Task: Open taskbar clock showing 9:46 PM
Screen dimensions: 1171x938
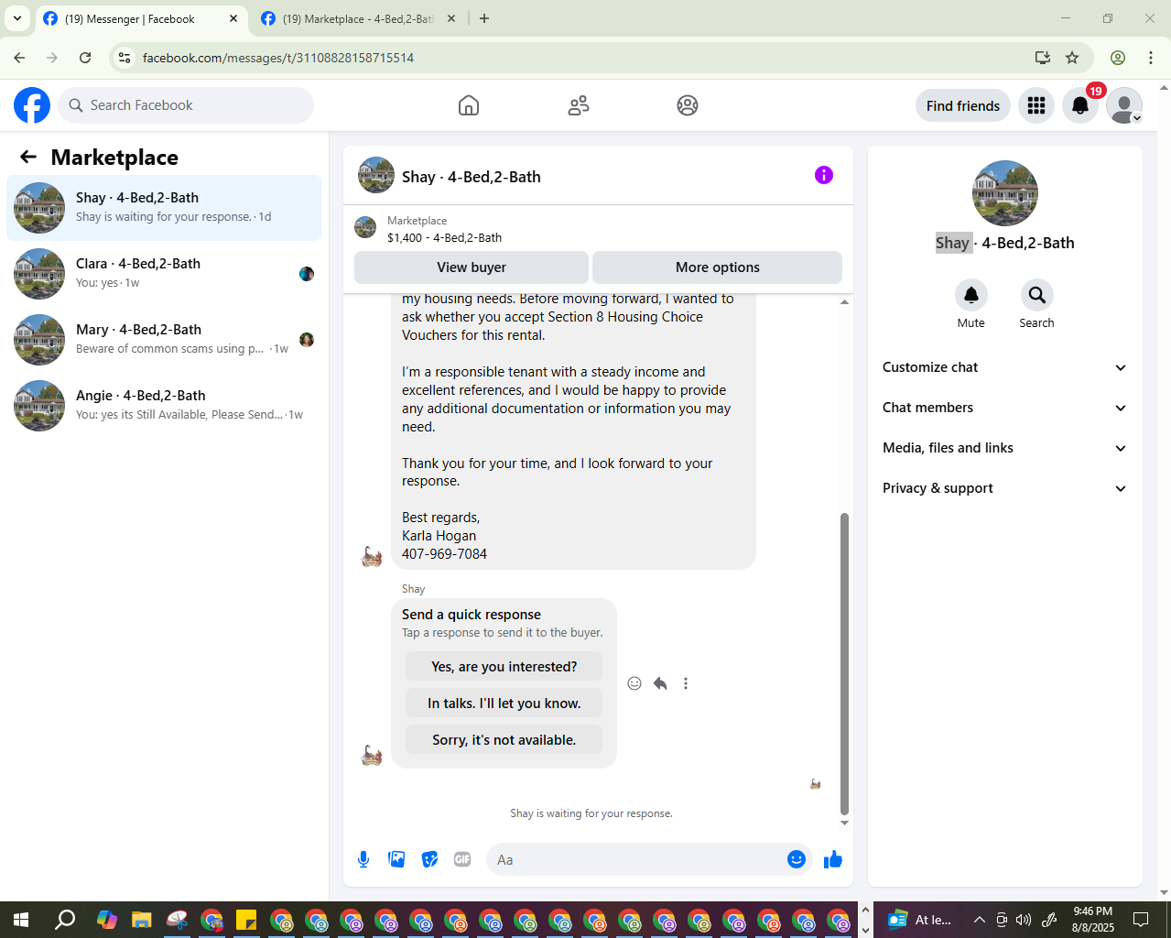Action: click(x=1093, y=920)
